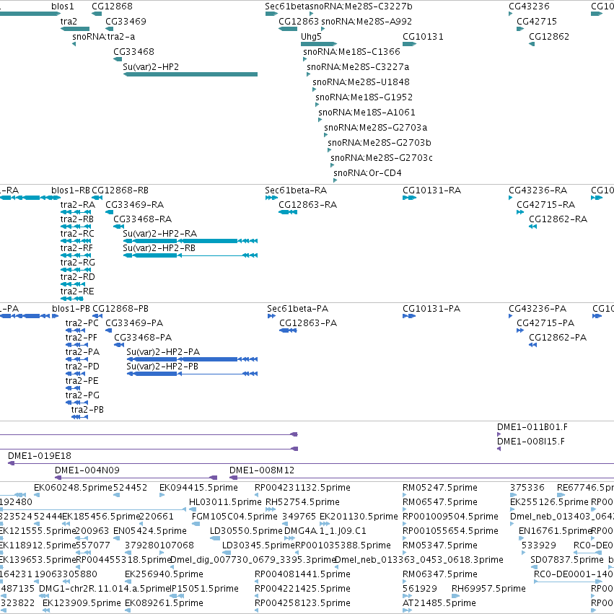The image size is (614, 614).
Task: Click the CG10131-RA transcript label
Action: click(431, 190)
